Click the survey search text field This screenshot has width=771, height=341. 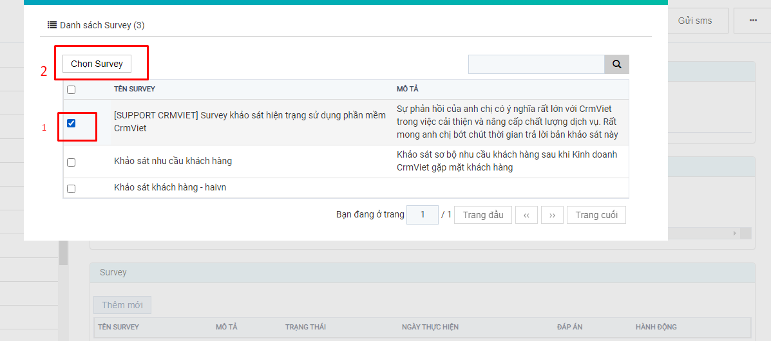(x=536, y=64)
